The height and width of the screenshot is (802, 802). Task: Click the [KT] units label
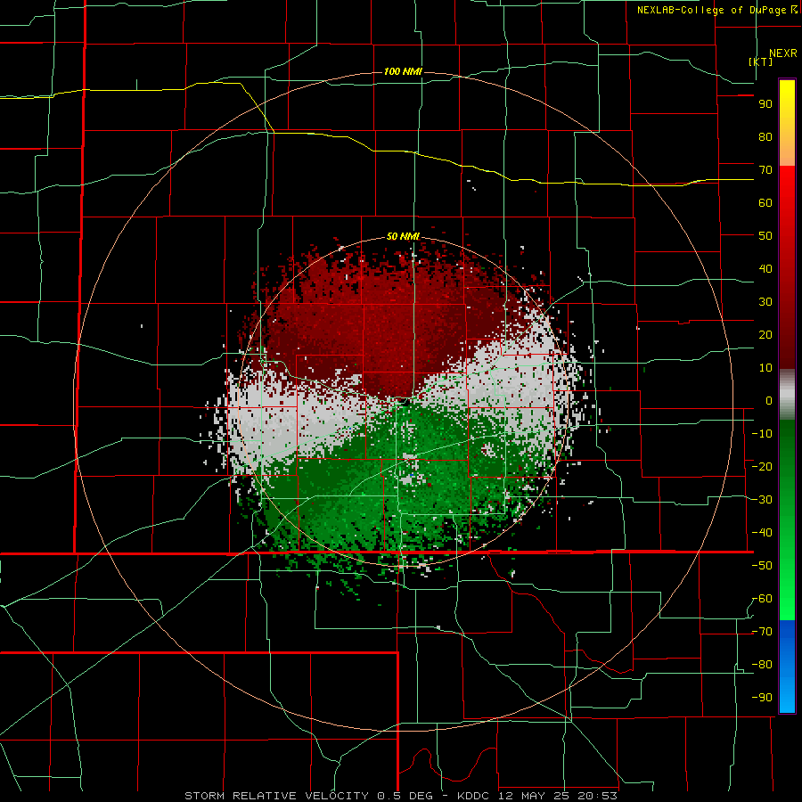[761, 61]
